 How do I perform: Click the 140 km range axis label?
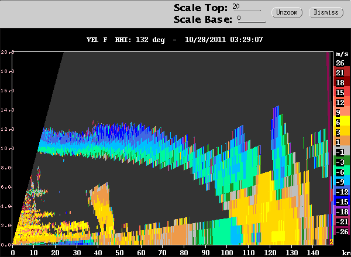click(x=313, y=253)
